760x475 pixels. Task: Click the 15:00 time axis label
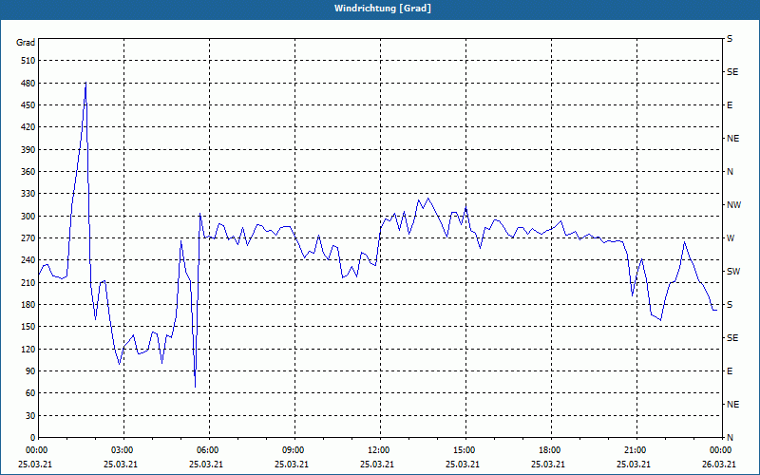click(x=465, y=450)
